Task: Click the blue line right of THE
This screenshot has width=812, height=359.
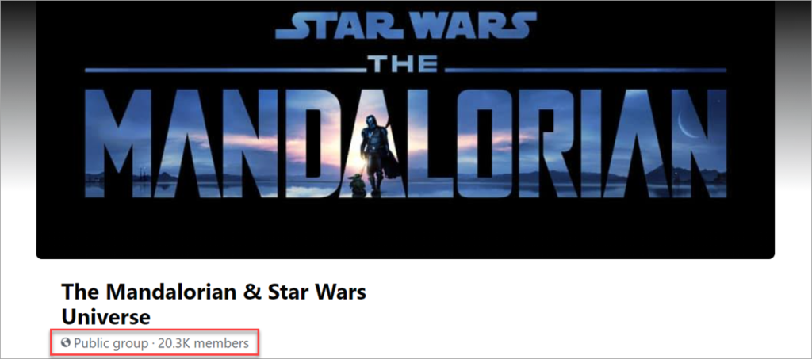Action: coord(586,70)
